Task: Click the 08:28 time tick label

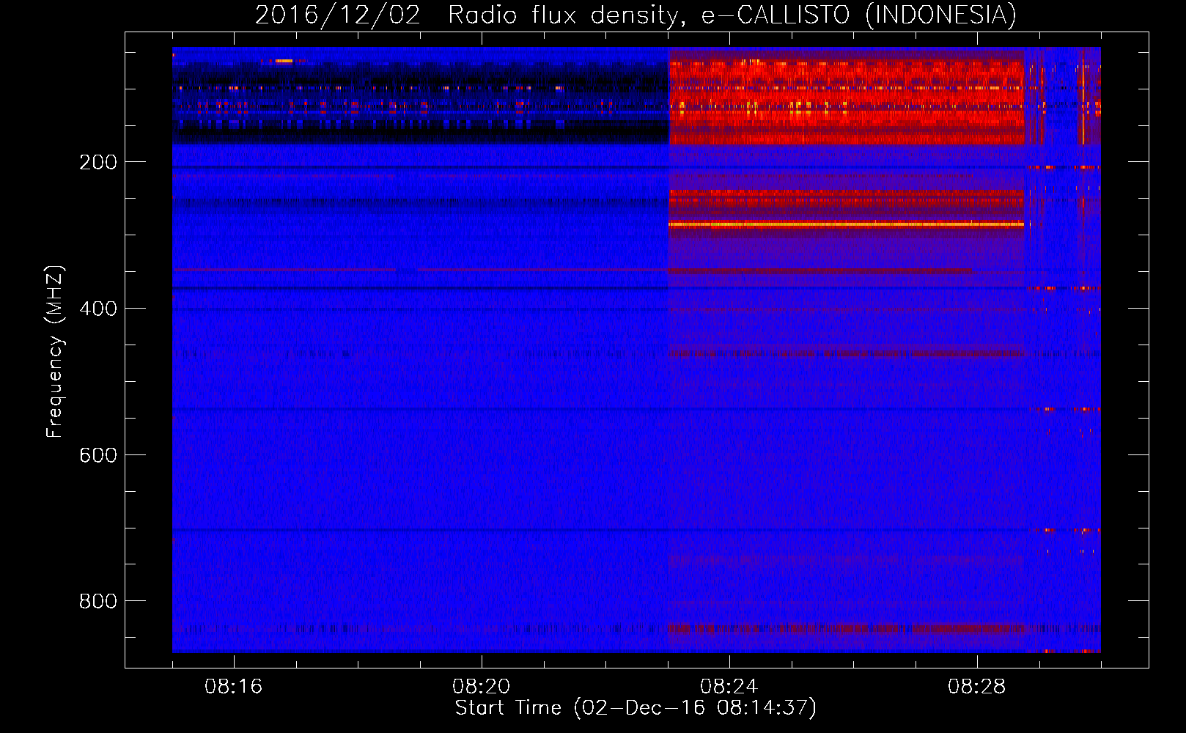Action: (x=977, y=687)
